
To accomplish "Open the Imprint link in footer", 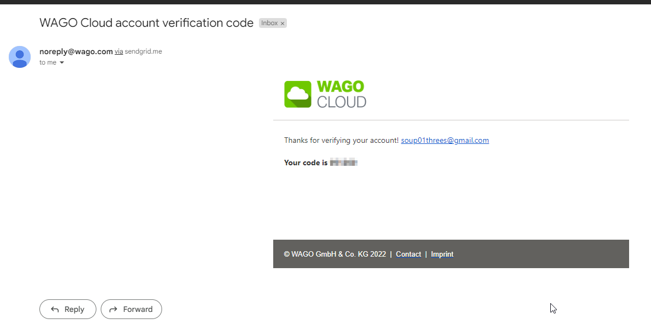I will pyautogui.click(x=442, y=254).
